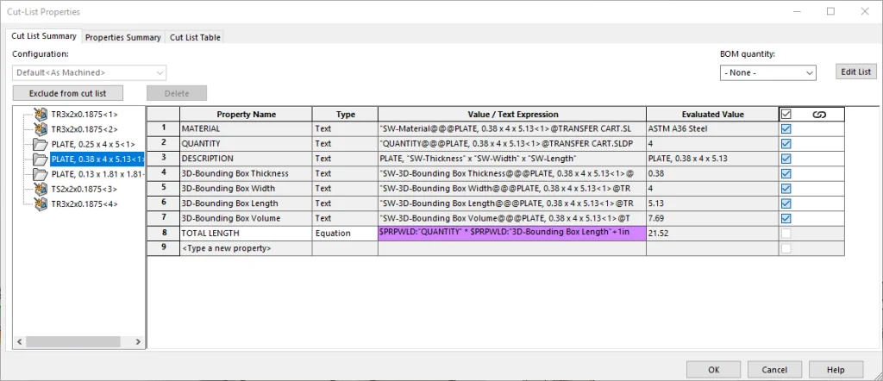Uncheck the 3D-Bounding Box Width checkbox
883x381 pixels.
coord(786,189)
